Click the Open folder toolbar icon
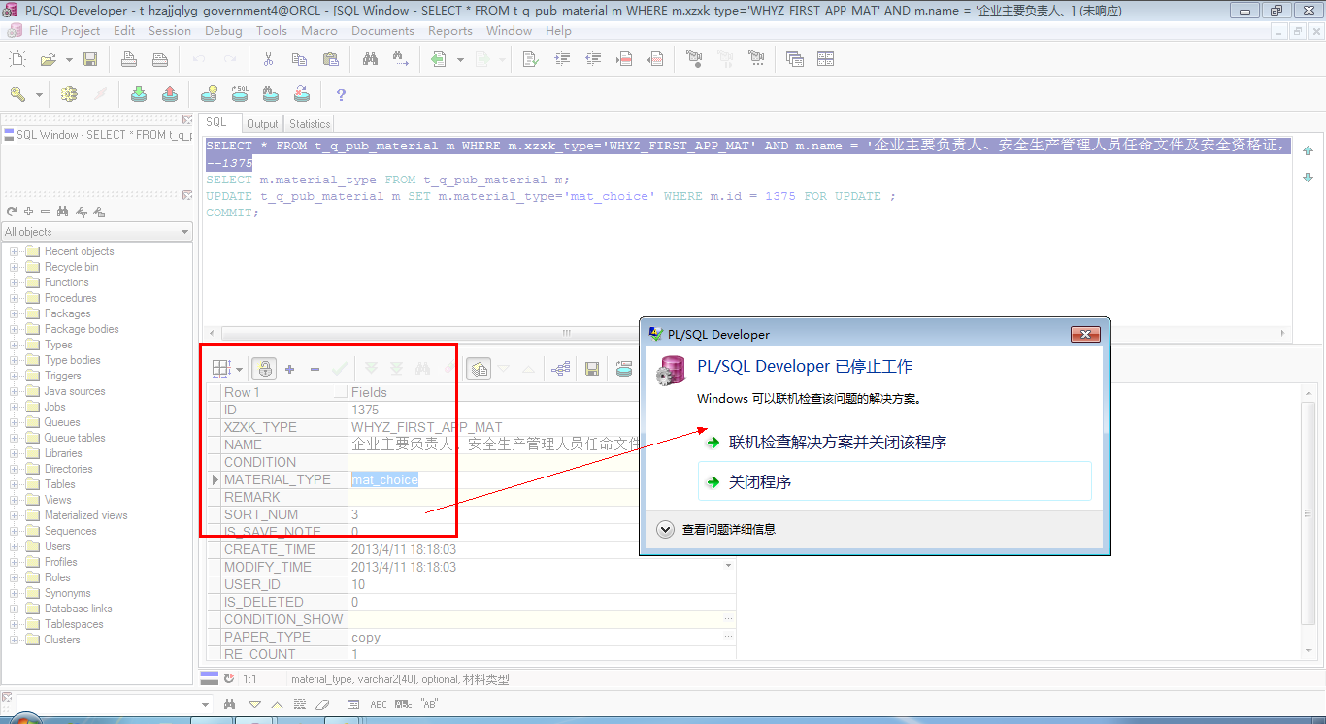This screenshot has height=724, width=1326. [x=48, y=59]
